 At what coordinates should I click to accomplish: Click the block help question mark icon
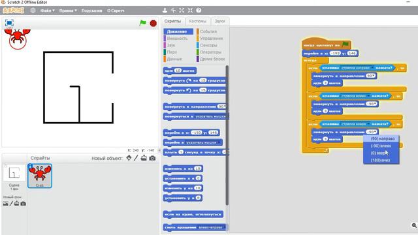(x=199, y=10)
